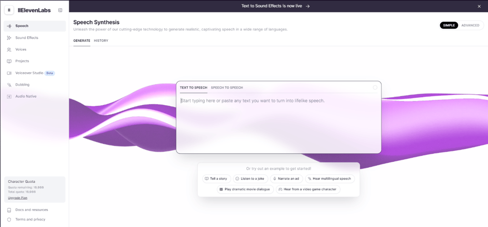
Task: Click Hear from a video game character
Action: point(308,189)
